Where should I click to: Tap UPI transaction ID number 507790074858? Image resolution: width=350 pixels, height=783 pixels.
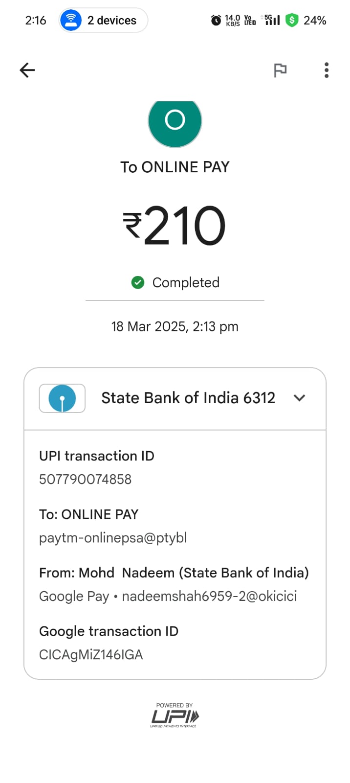(x=86, y=479)
